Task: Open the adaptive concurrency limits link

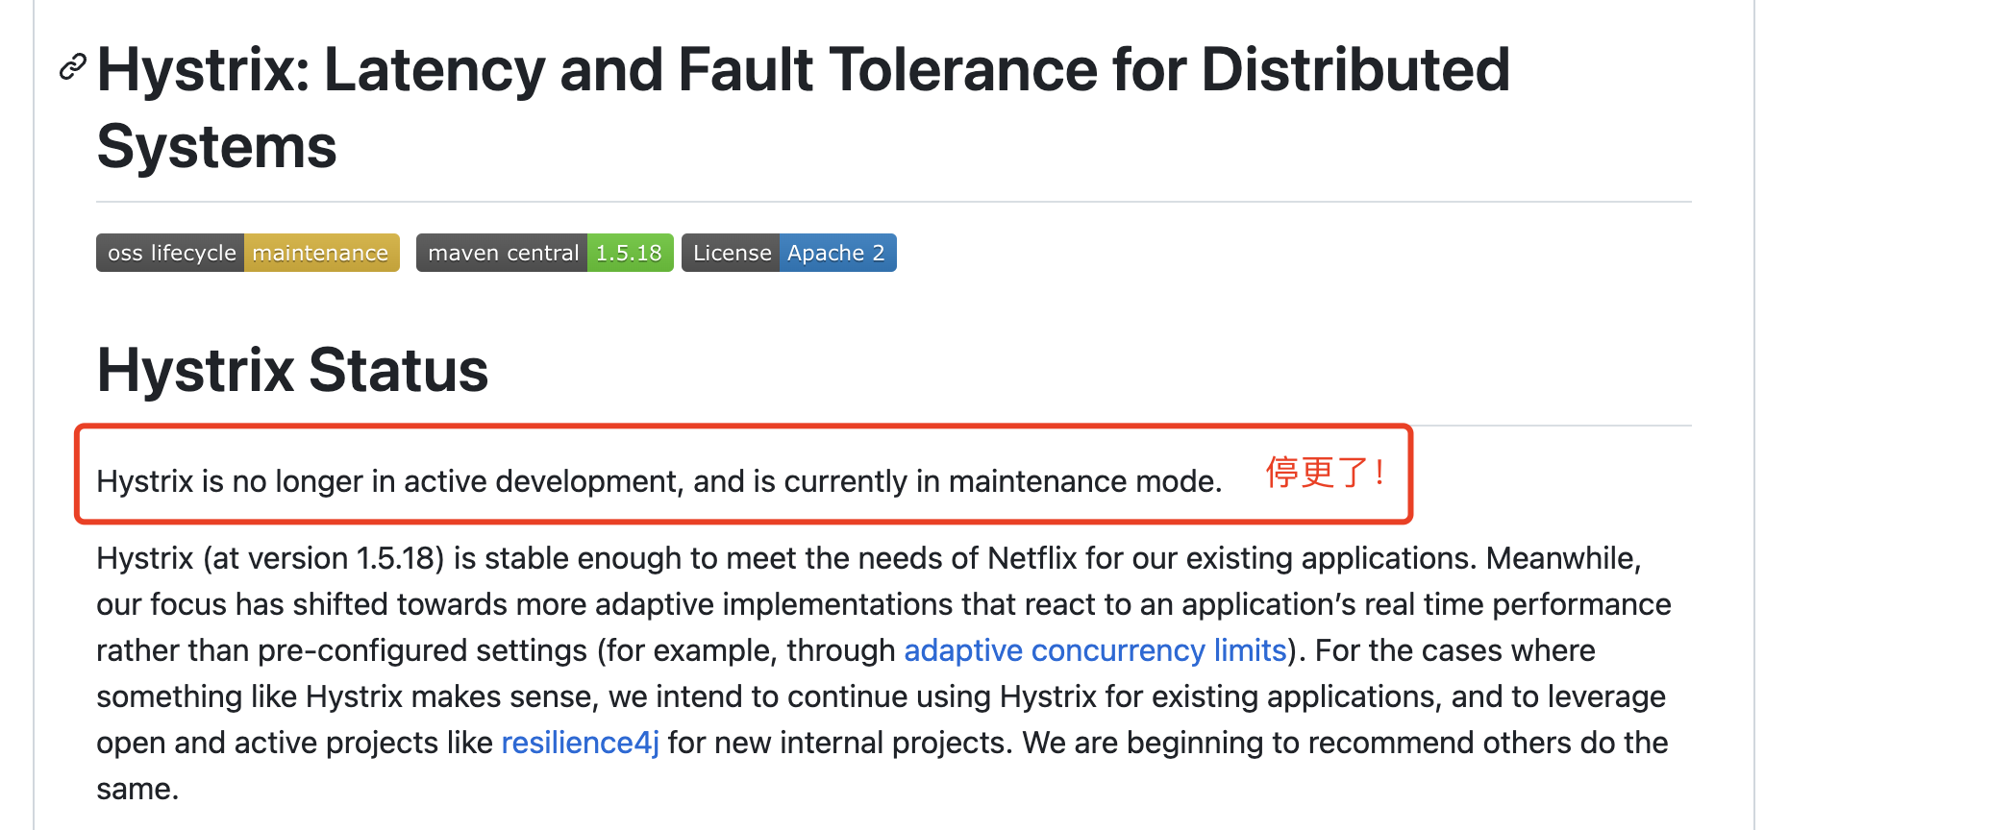Action: pos(1094,650)
